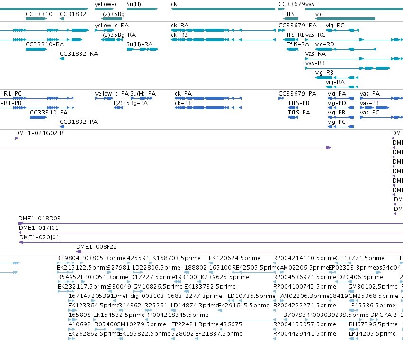Select the vas-PC protein label
Image resolution: width=403 pixels, height=341 pixels.
(369, 113)
